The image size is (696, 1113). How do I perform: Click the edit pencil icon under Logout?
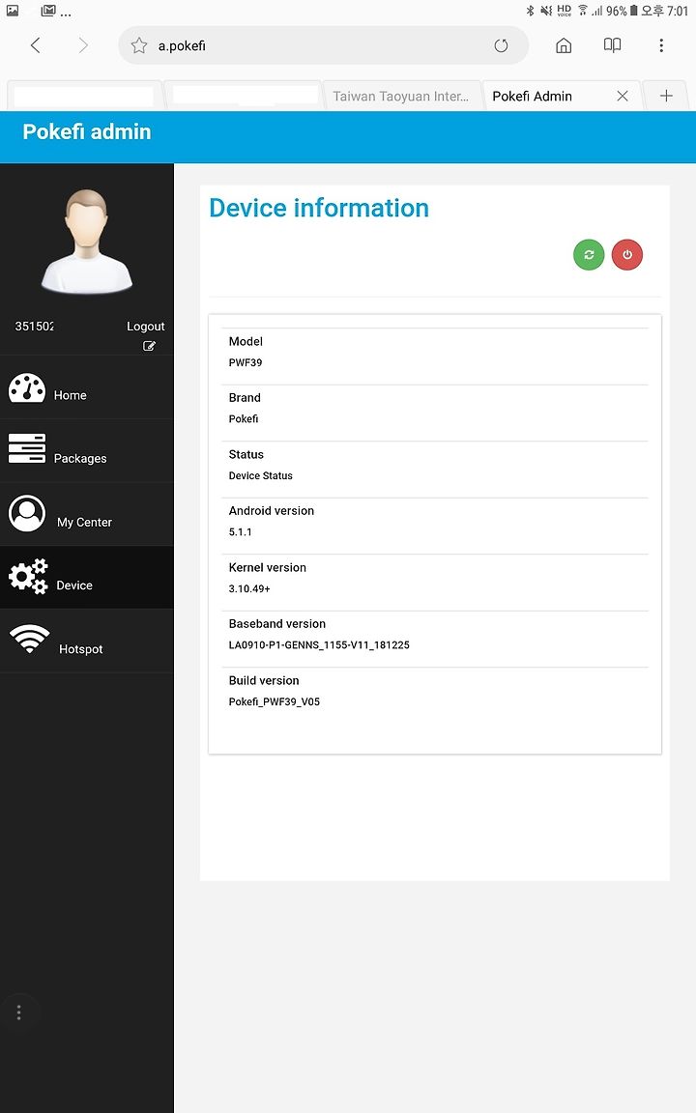click(x=149, y=346)
